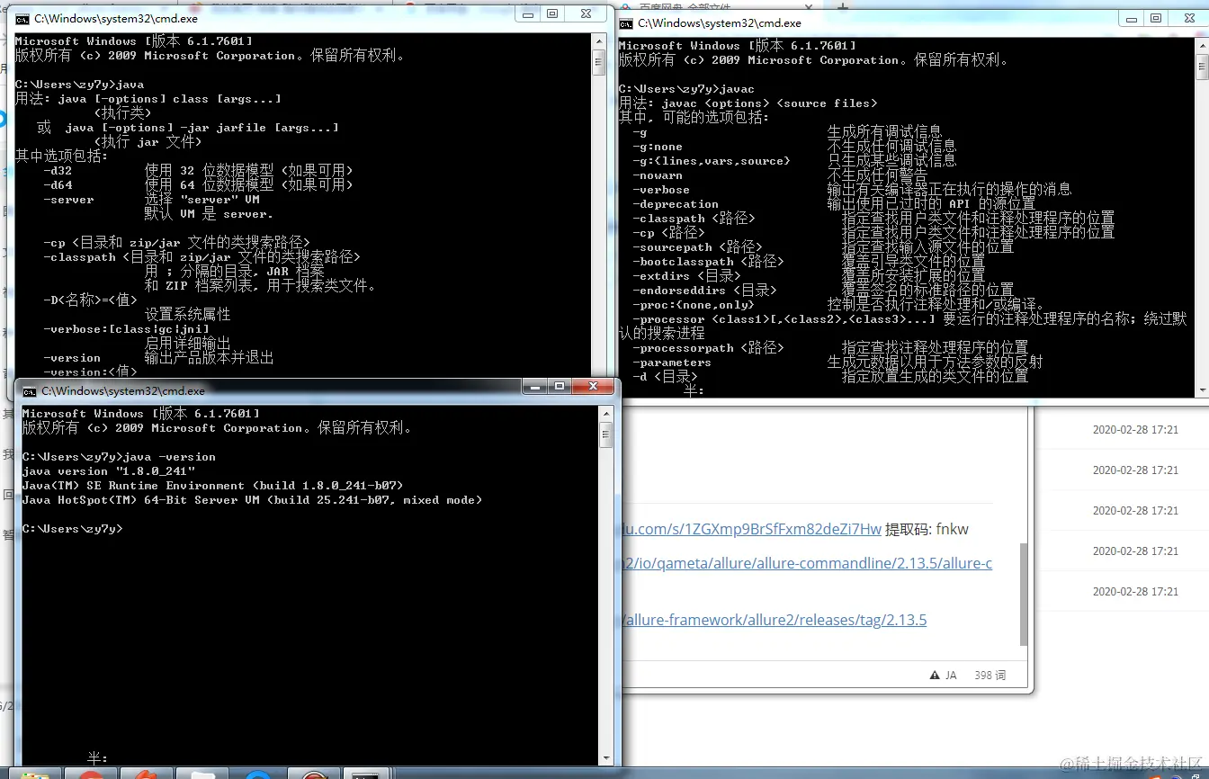Click the '-nowarn' option line

[x=780, y=175]
